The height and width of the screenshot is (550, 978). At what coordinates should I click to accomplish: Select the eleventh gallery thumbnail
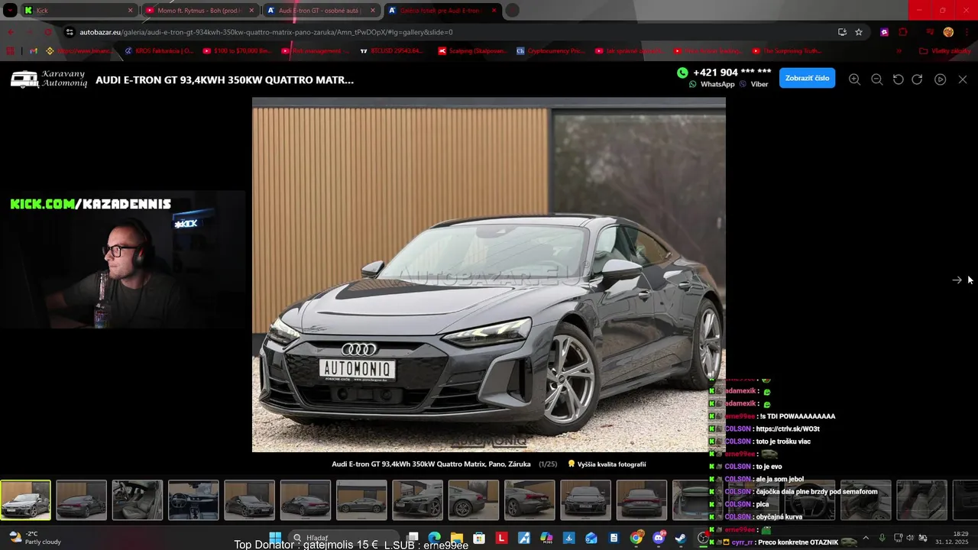point(585,500)
